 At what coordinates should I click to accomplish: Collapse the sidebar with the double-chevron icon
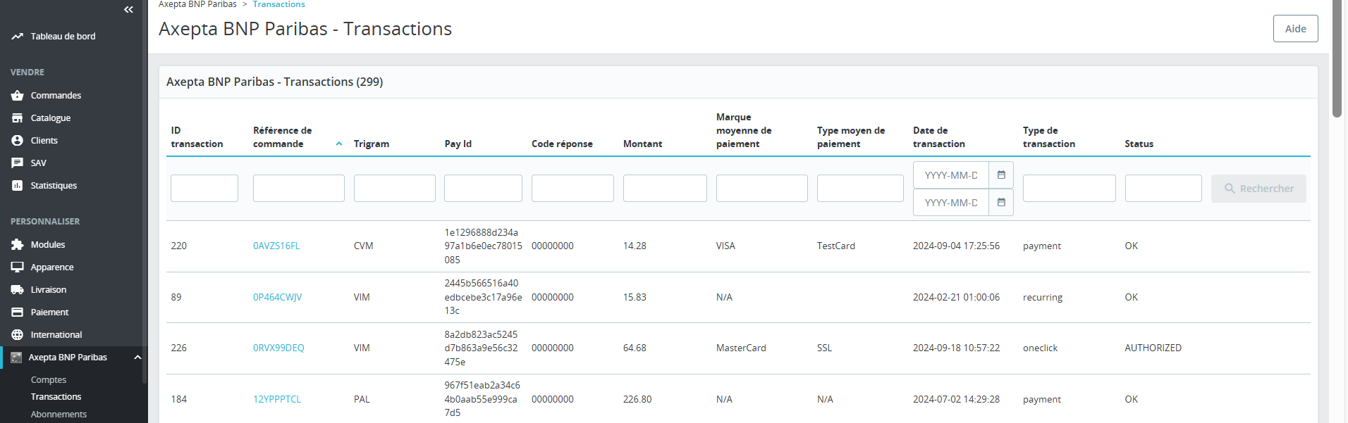pyautogui.click(x=128, y=9)
